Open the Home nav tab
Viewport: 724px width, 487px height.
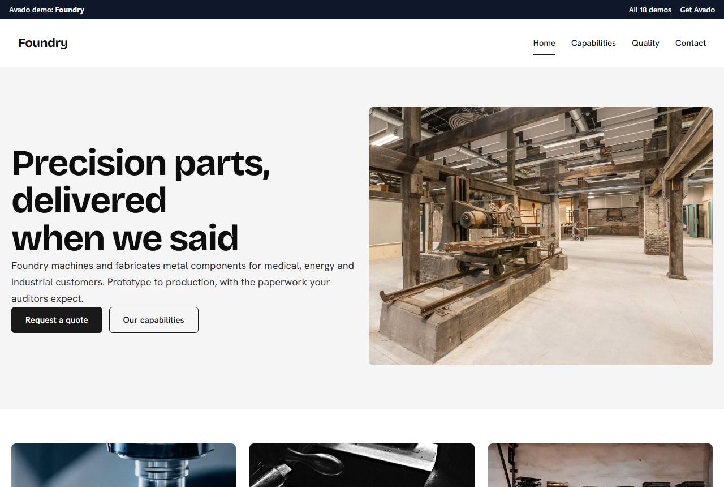[x=544, y=43]
